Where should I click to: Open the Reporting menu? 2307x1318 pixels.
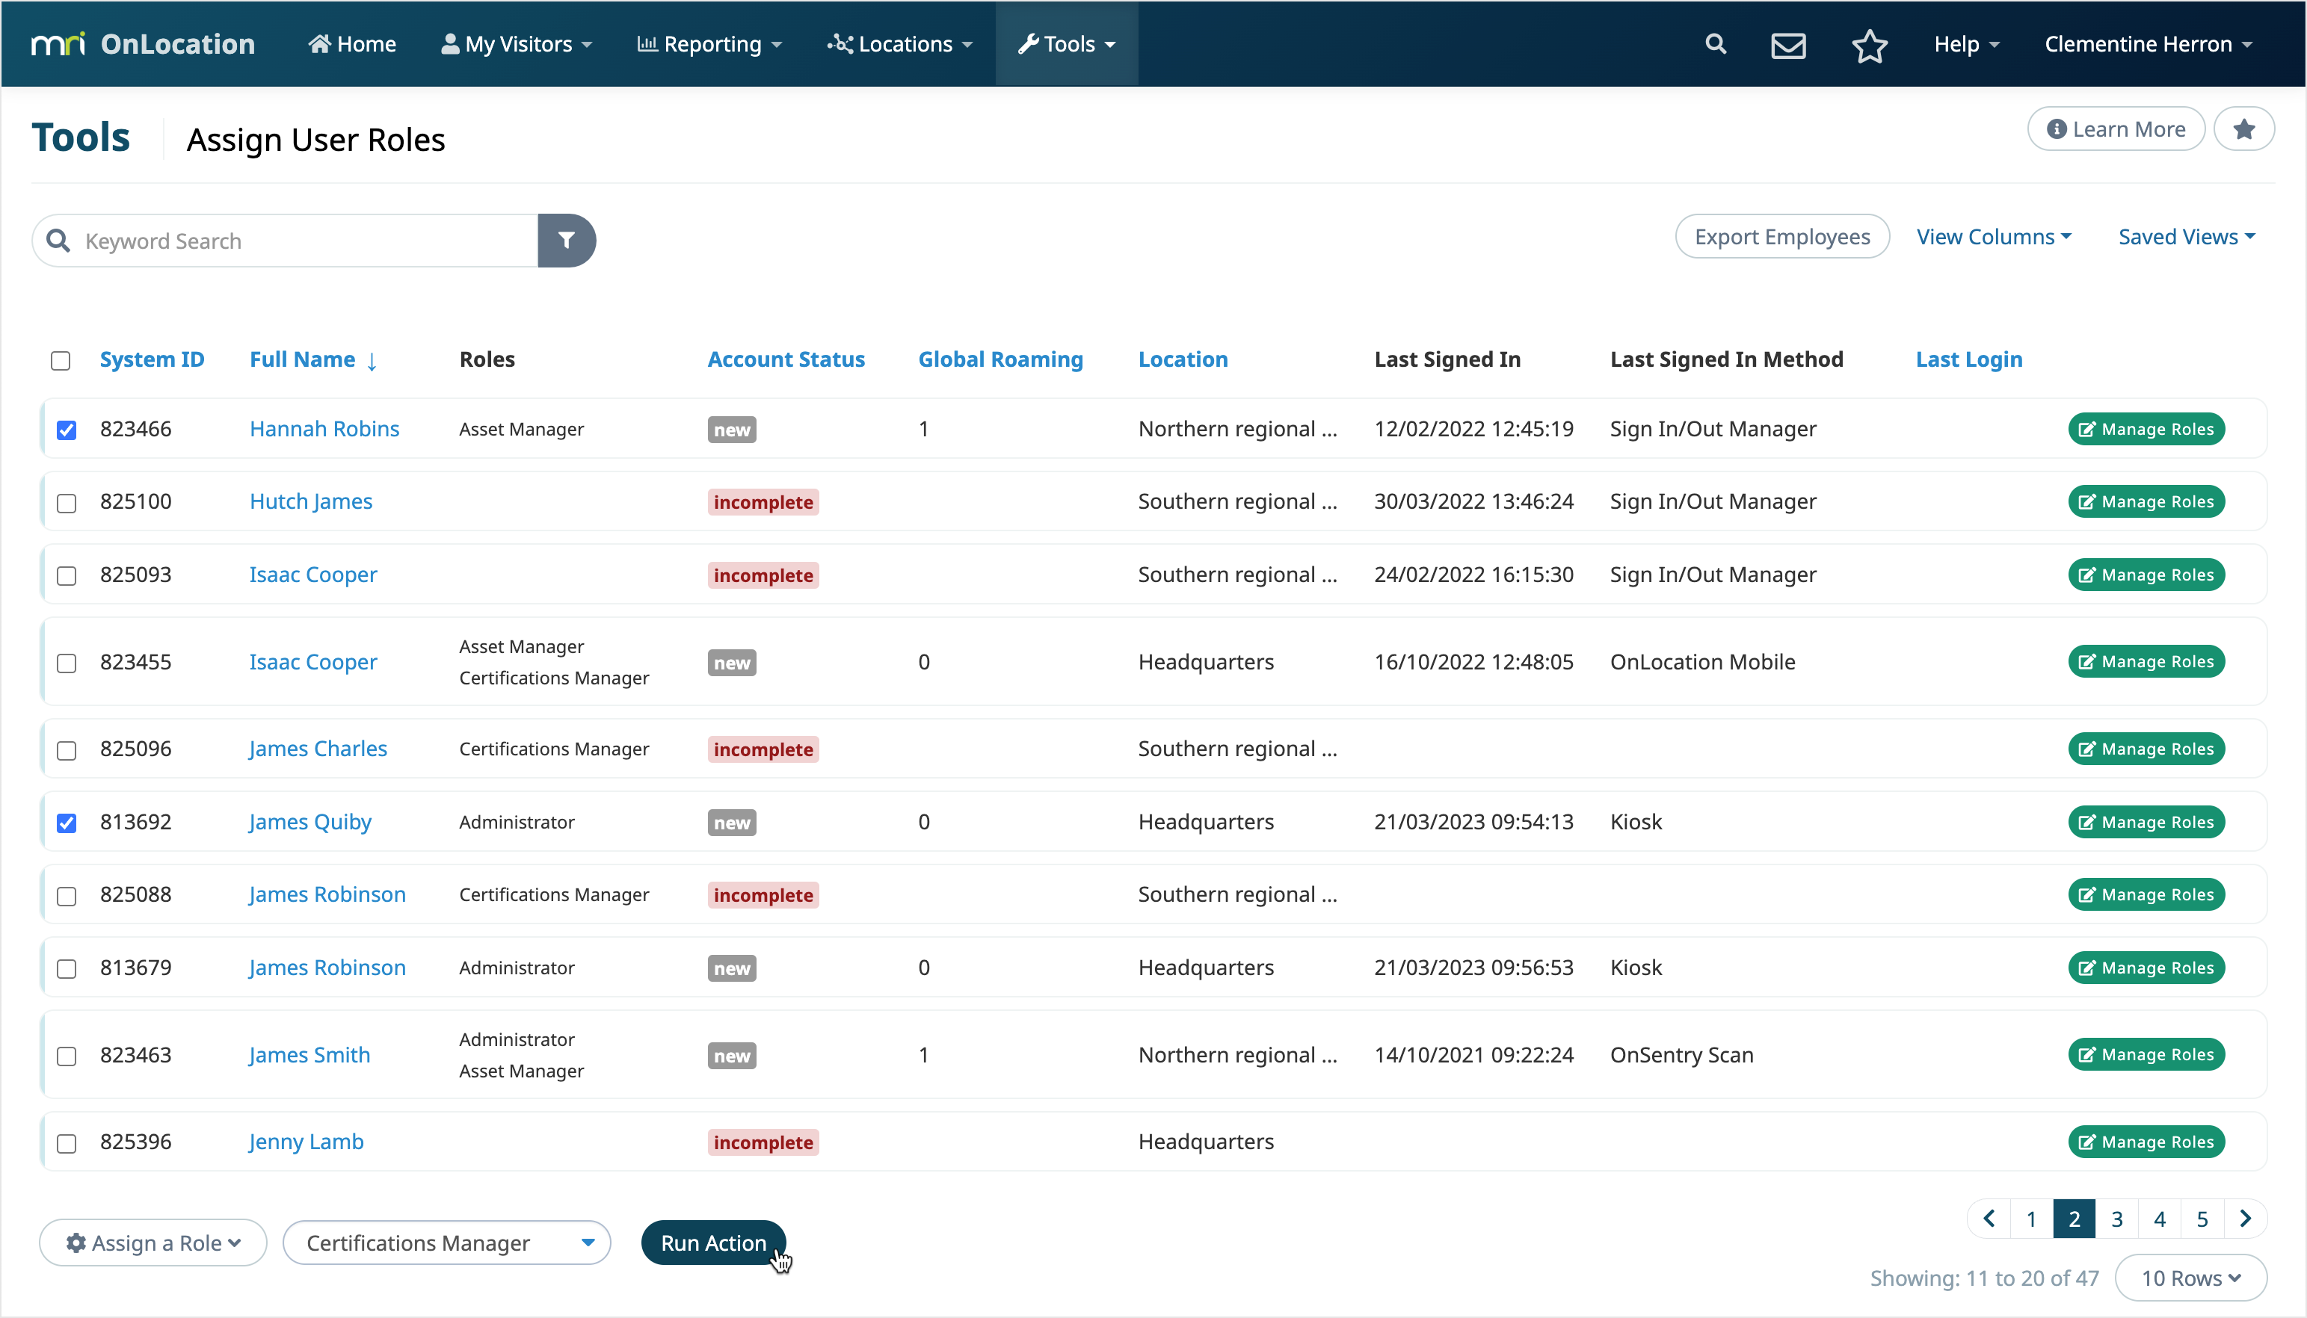709,43
